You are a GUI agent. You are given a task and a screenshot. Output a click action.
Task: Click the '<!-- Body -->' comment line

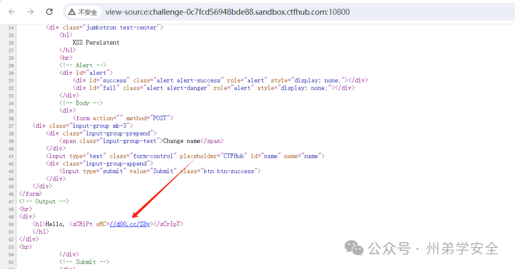tap(81, 103)
